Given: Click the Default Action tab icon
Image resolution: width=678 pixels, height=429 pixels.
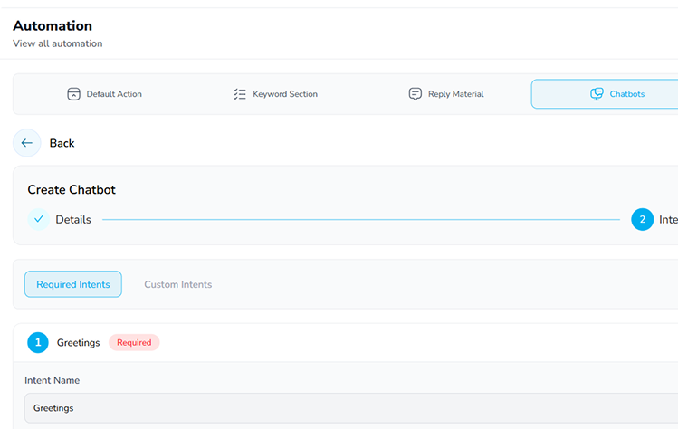Looking at the screenshot, I should pyautogui.click(x=73, y=94).
